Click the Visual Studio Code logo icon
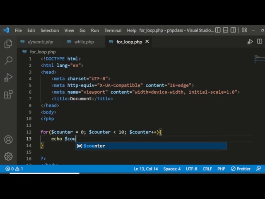The width and height of the screenshot is (265, 199). coord(6,30)
